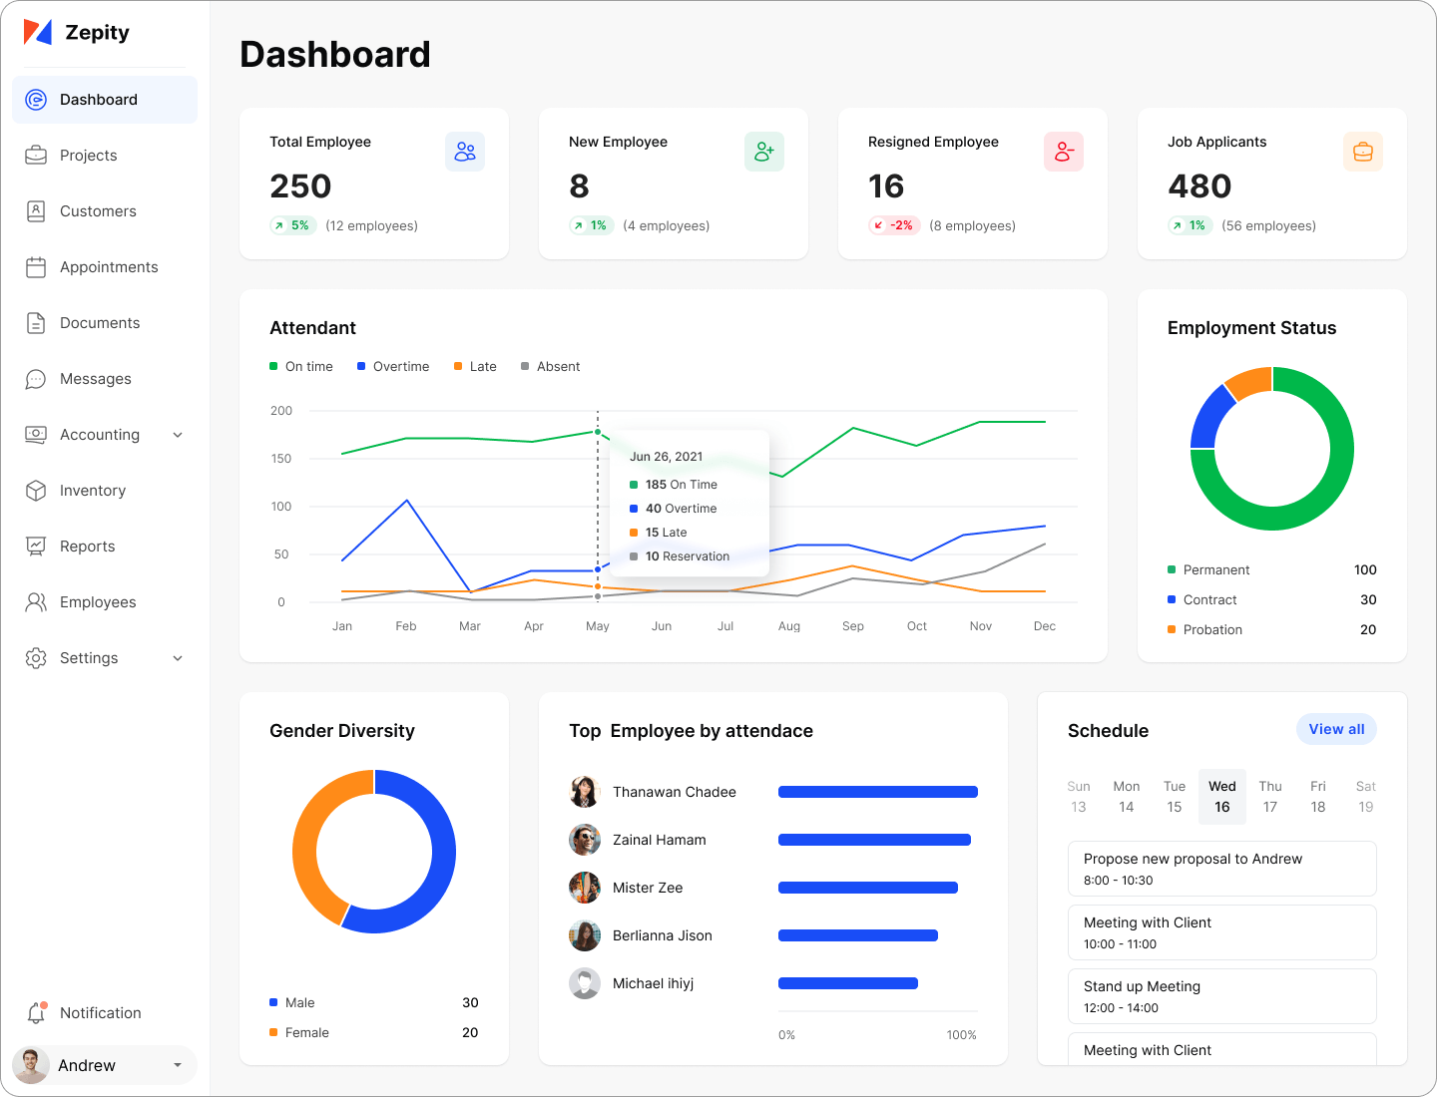Viewport: 1437px width, 1097px height.
Task: Click Thanawan Chadee's attendance progress bar
Action: 877,792
